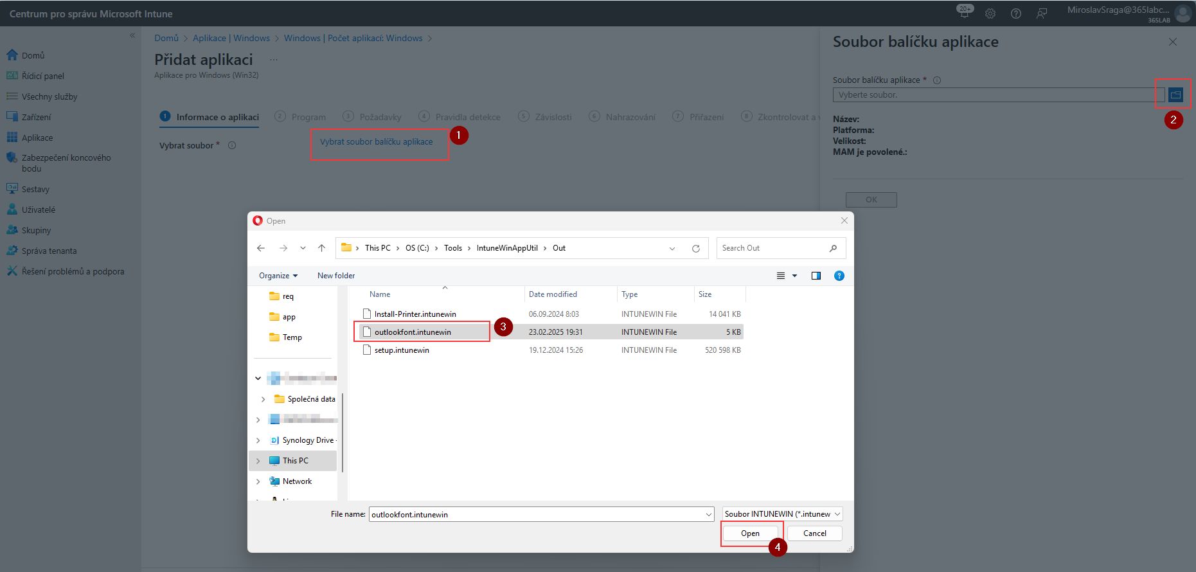The height and width of the screenshot is (572, 1196).
Task: Select the Program step tab
Action: point(300,117)
